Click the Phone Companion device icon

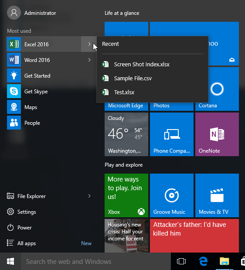pyautogui.click(x=172, y=134)
